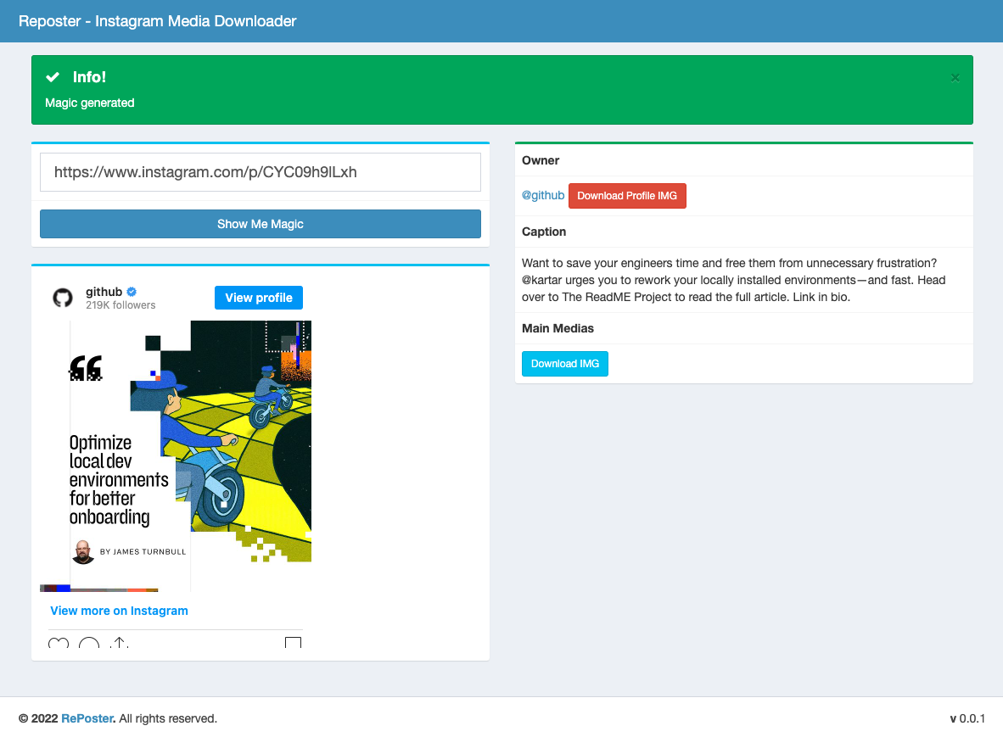Click the View profile button

[x=259, y=298]
